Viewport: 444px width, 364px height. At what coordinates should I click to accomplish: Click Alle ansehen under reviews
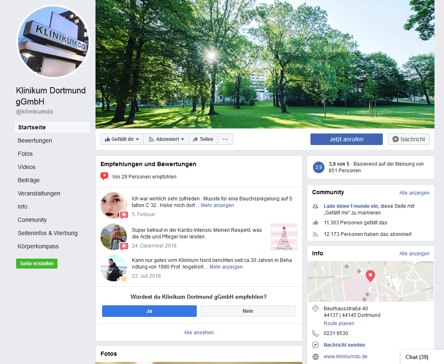coord(199,333)
